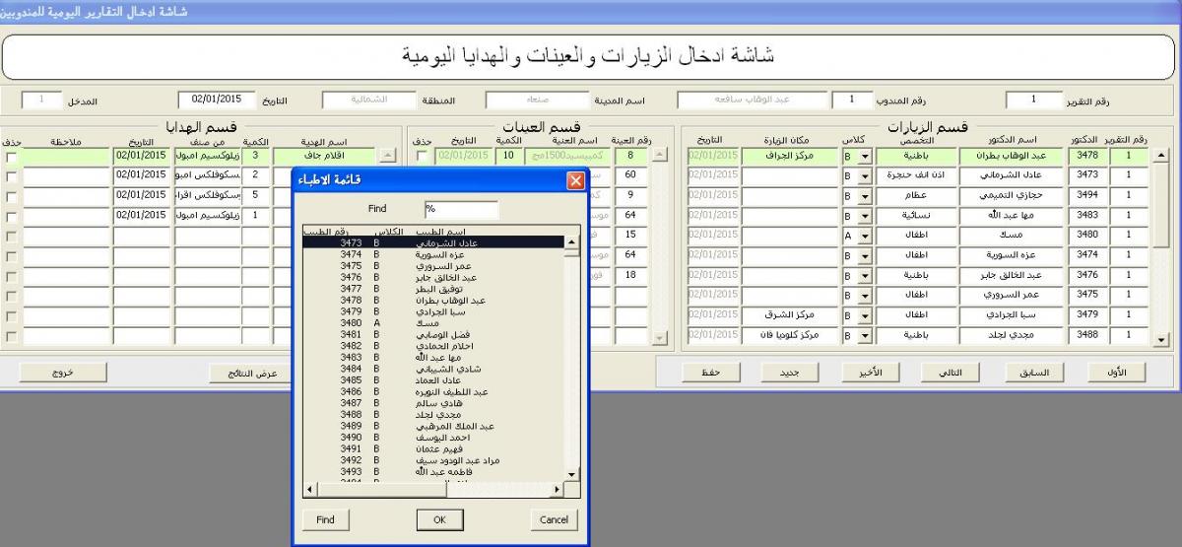Click the جديد (New) record button
This screenshot has width=1182, height=547.
[x=789, y=373]
